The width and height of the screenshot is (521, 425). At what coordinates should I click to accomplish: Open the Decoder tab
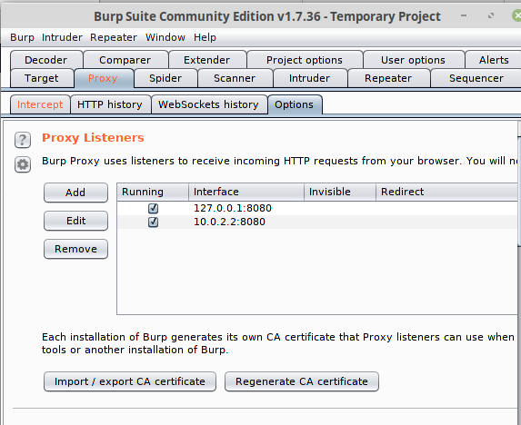pos(46,60)
